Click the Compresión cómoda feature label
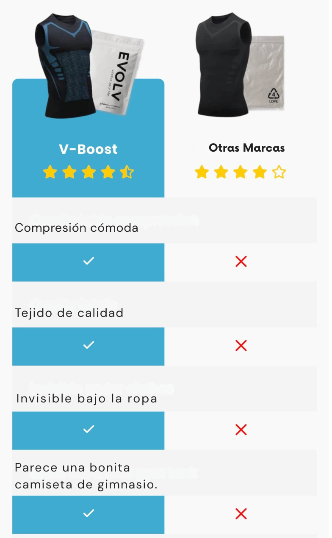Screen dimensions: 332x538 pyautogui.click(x=77, y=228)
